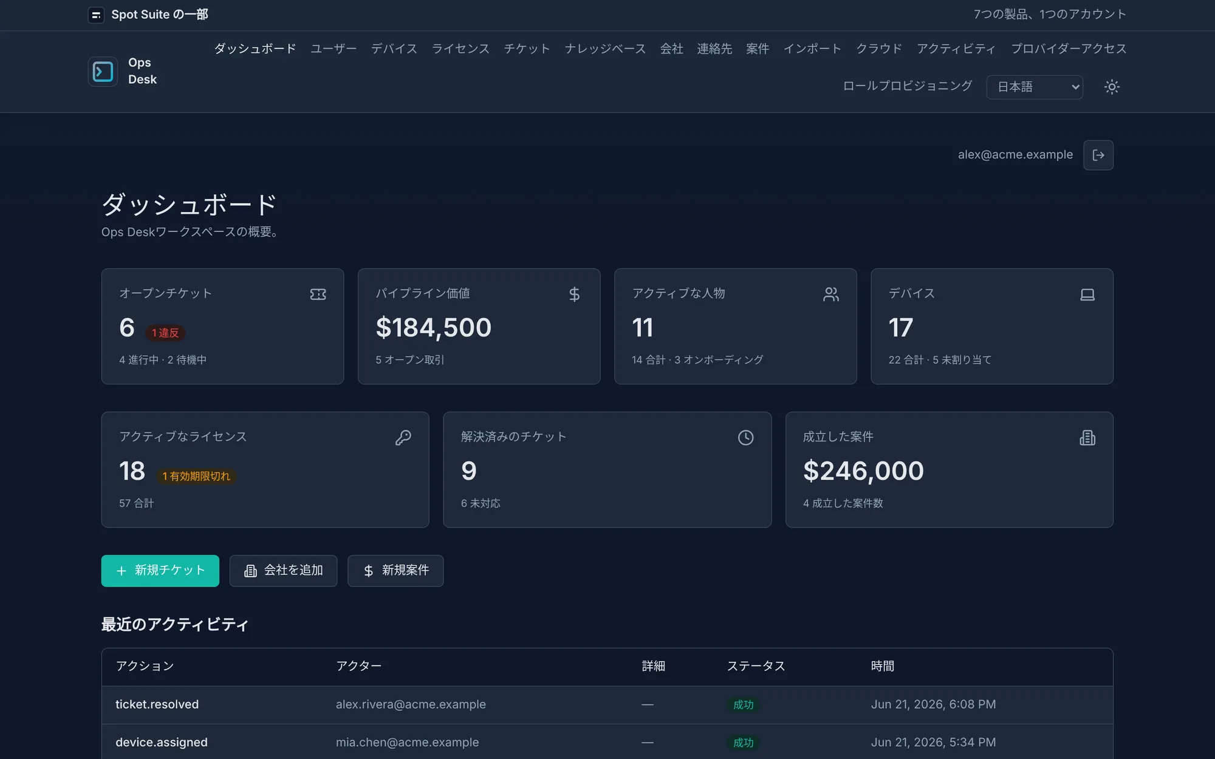Click the オープンチケット count 6
Screen dimensions: 1215x759
(127, 328)
